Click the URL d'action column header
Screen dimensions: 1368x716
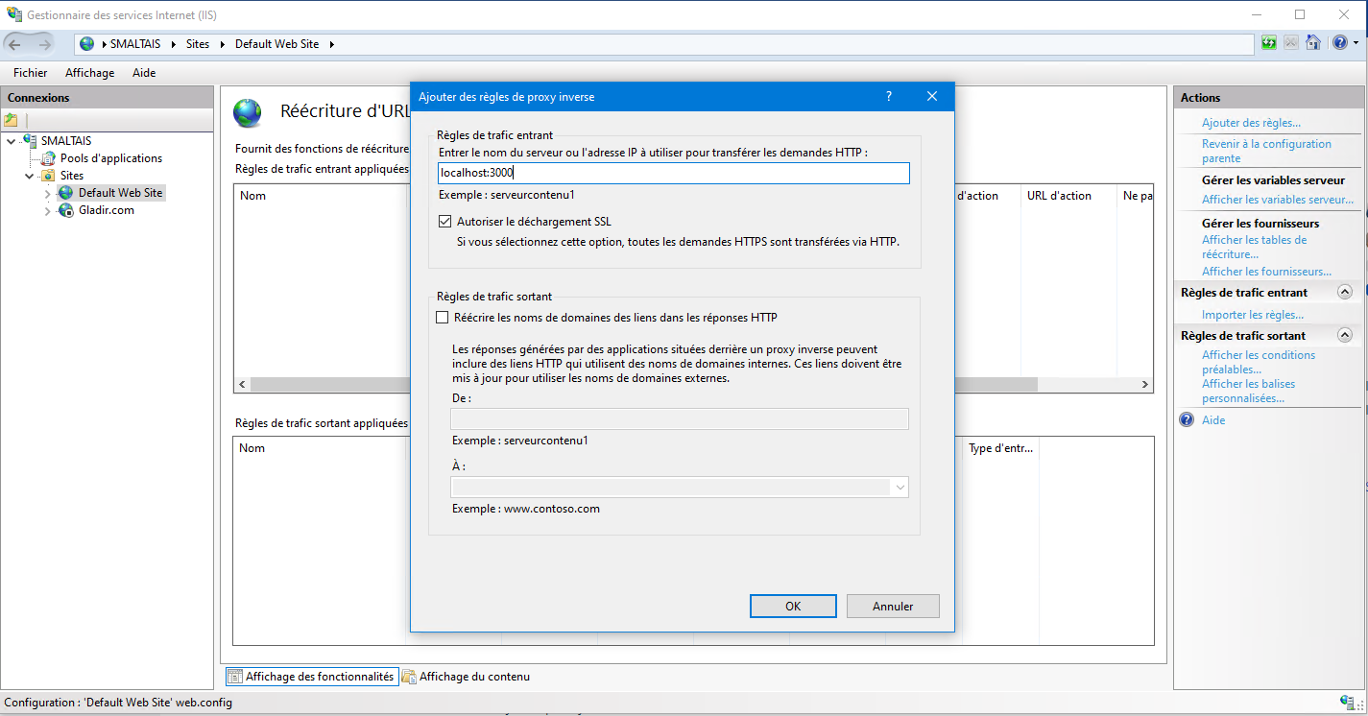tap(1059, 196)
